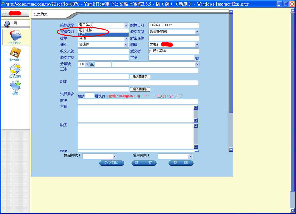Expand the 發文機關 dropdown
This screenshot has width=296, height=214.
[197, 32]
